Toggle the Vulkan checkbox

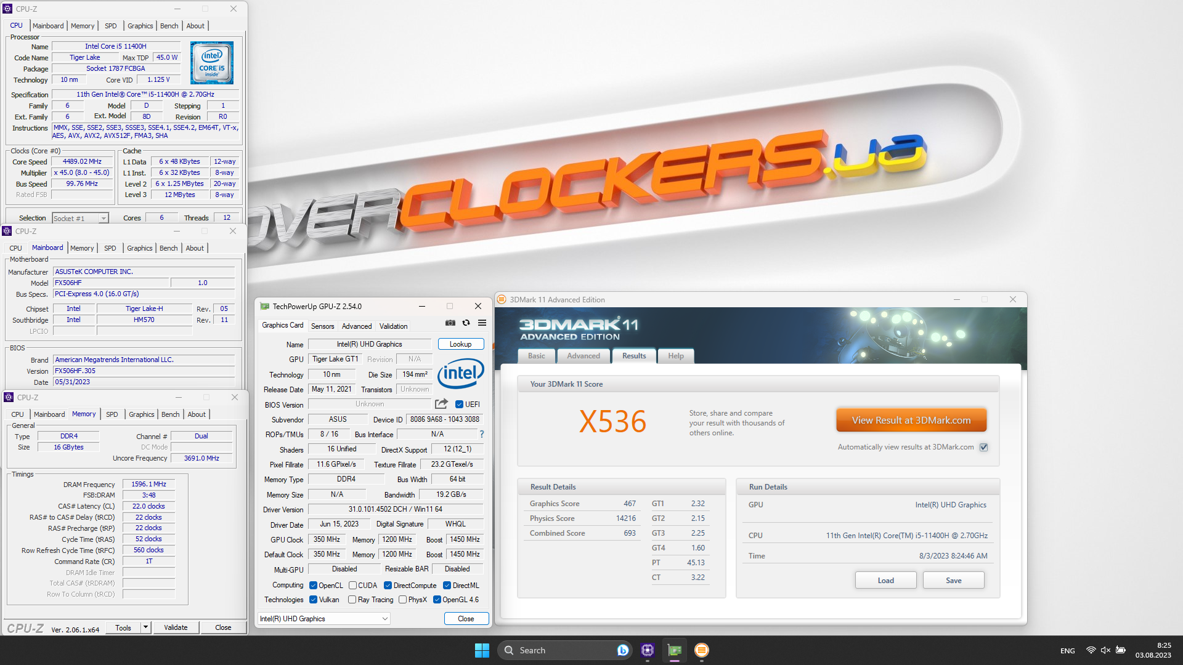pyautogui.click(x=313, y=600)
